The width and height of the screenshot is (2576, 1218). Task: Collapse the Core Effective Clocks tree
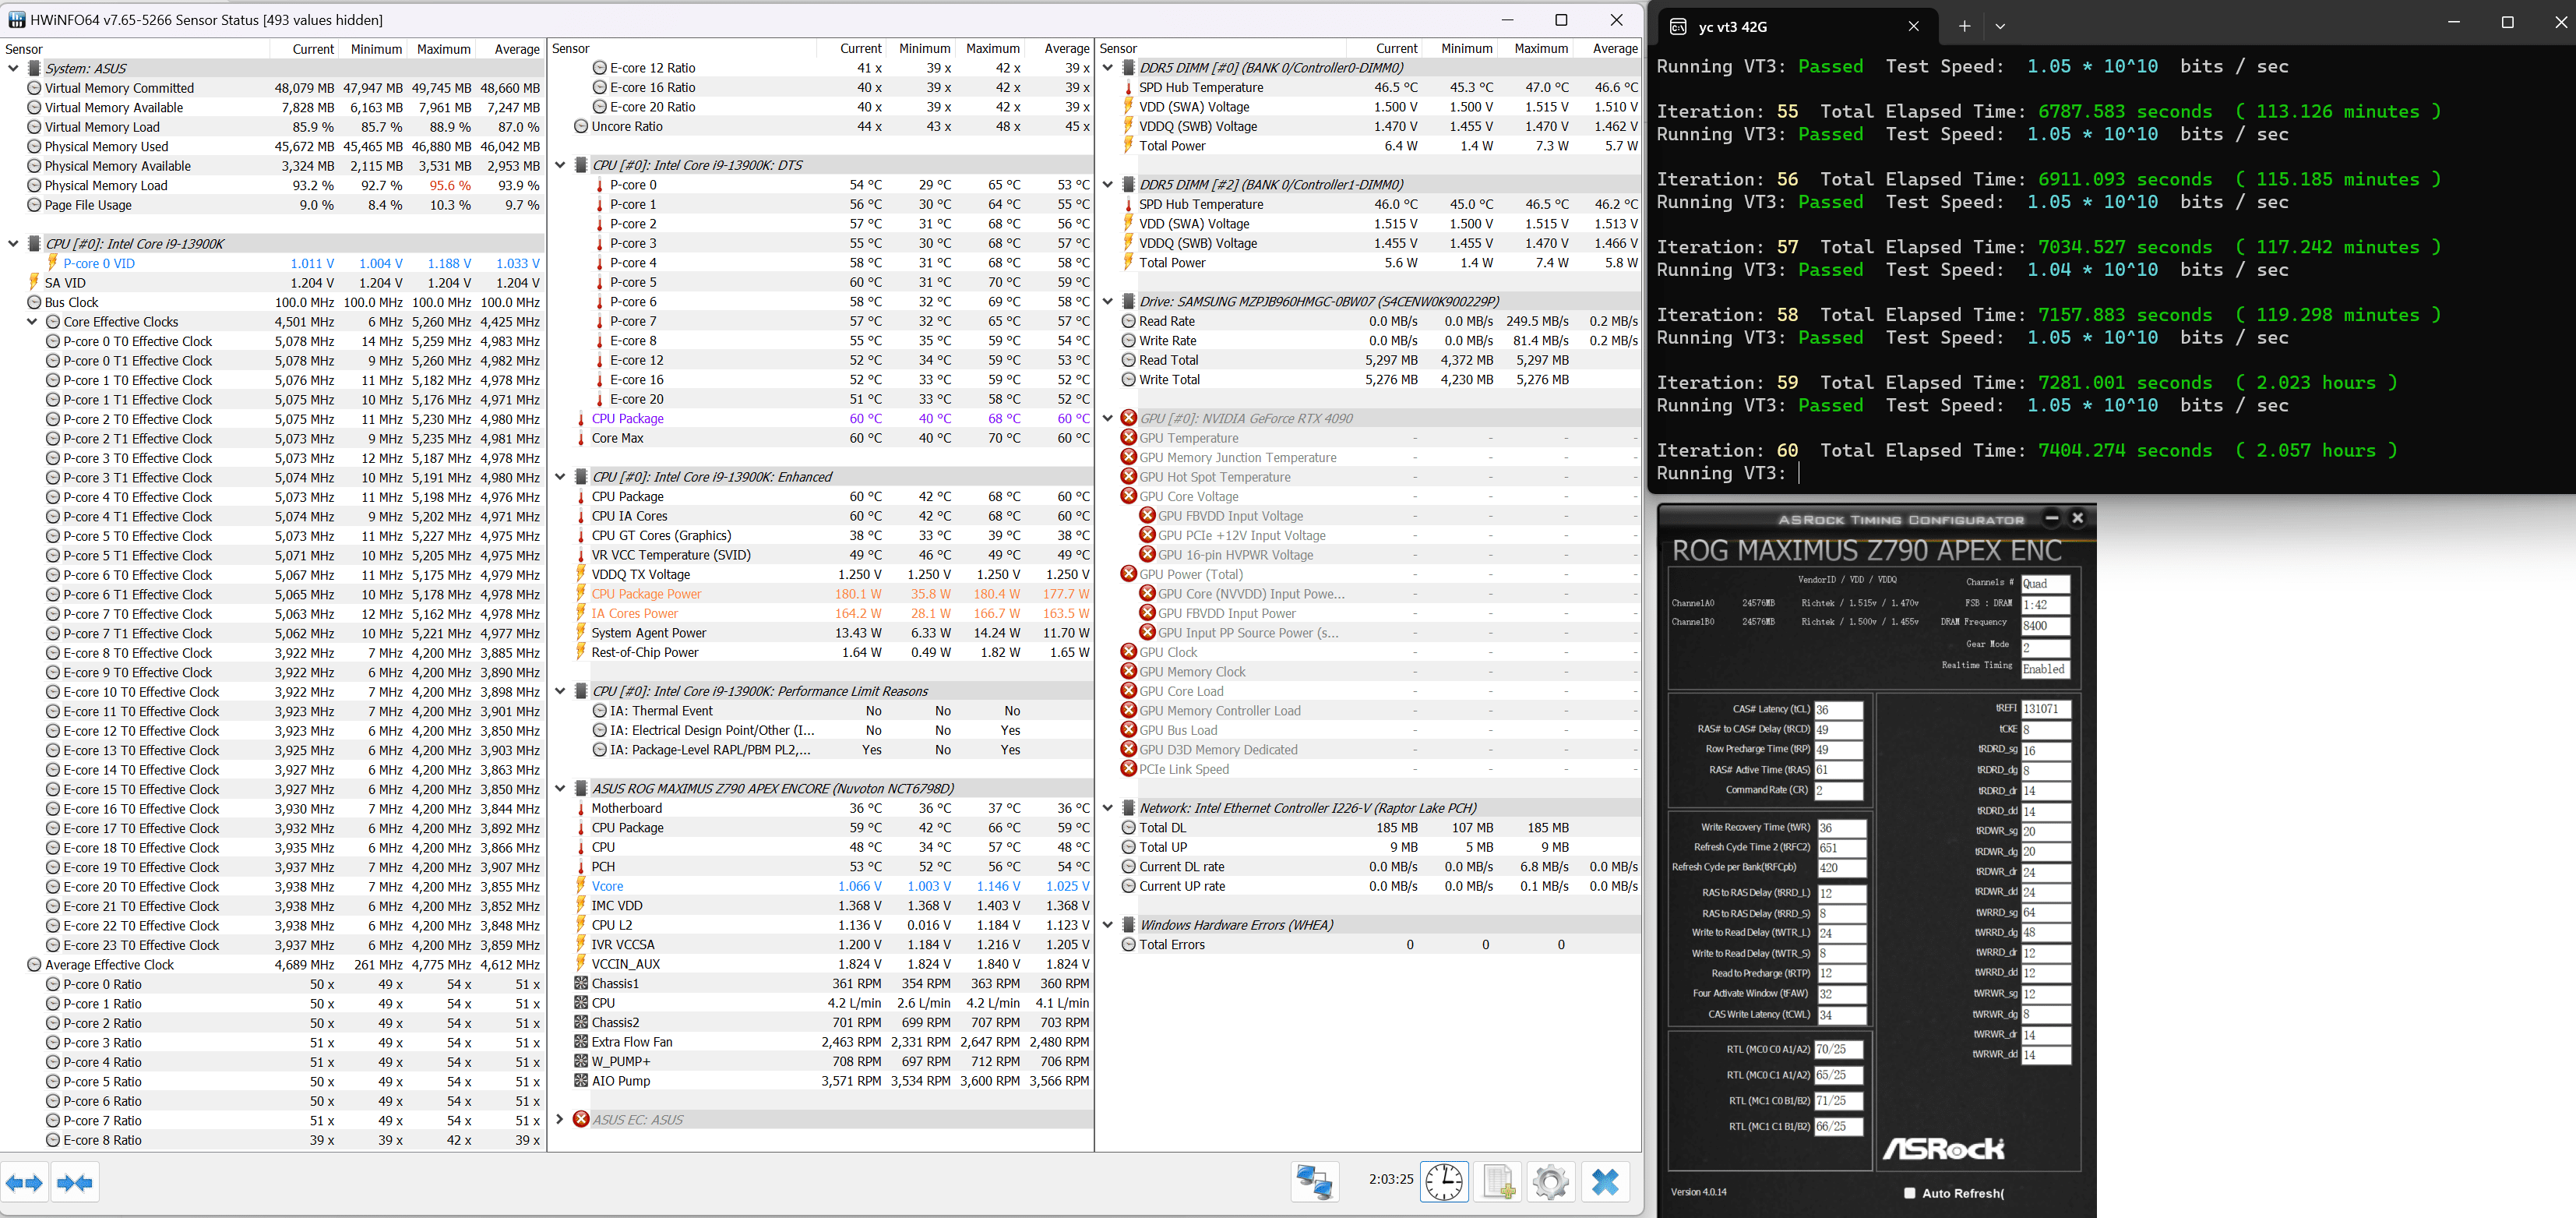tap(32, 322)
